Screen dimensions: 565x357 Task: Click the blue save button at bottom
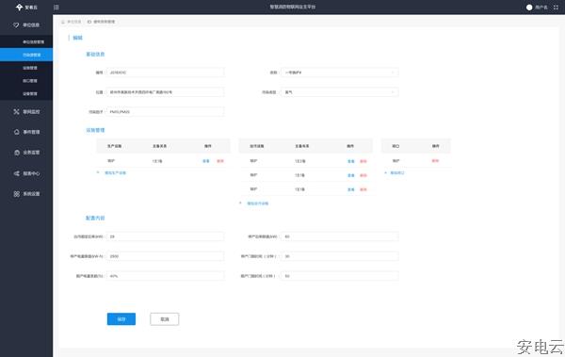pyautogui.click(x=121, y=319)
